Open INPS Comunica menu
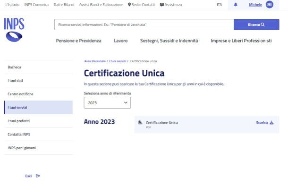 coord(36,5)
